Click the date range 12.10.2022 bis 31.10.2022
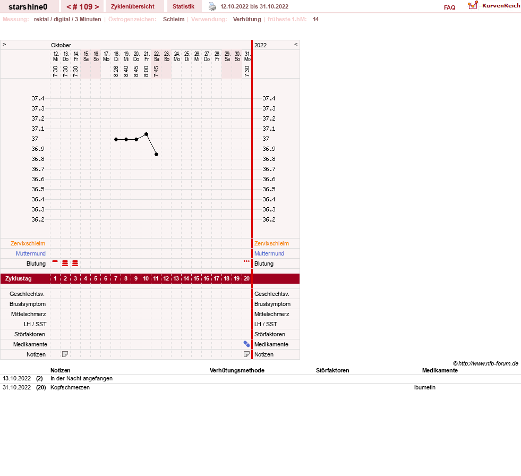521x476 pixels. [x=254, y=7]
